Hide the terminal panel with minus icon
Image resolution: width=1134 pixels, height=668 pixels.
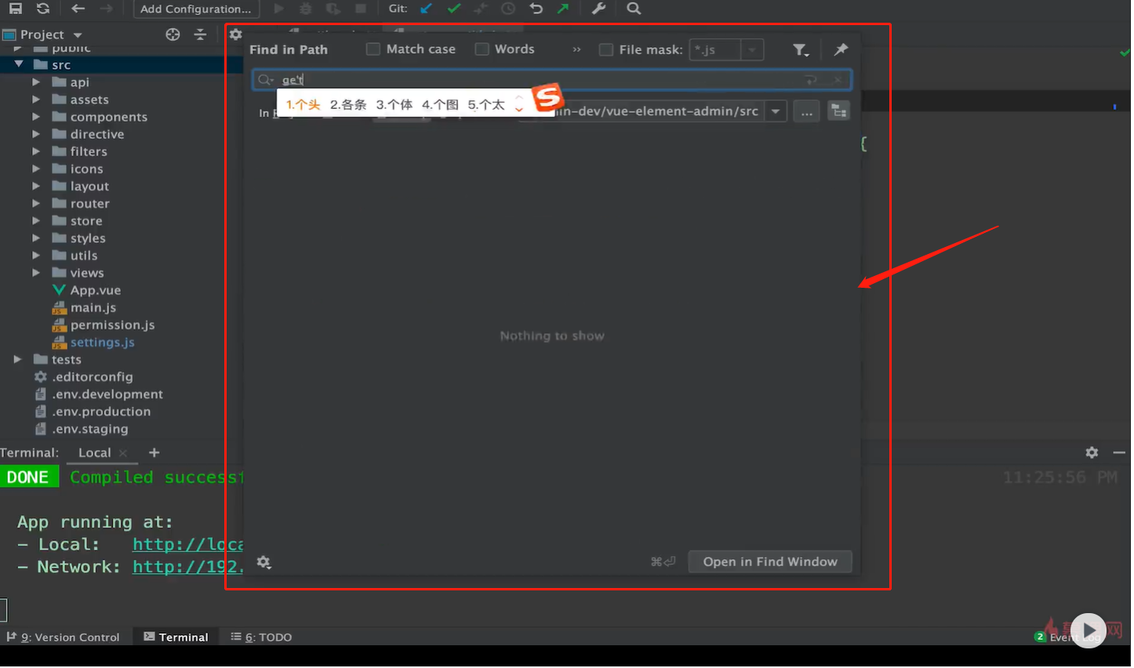click(x=1119, y=453)
